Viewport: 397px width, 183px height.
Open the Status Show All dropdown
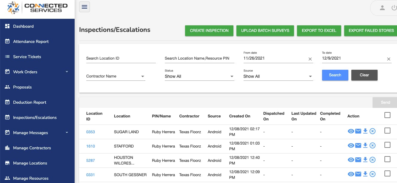point(199,76)
